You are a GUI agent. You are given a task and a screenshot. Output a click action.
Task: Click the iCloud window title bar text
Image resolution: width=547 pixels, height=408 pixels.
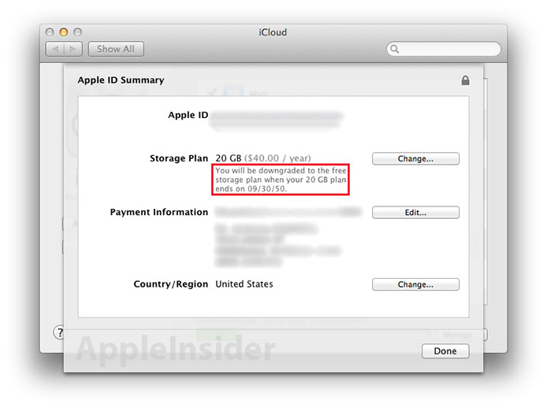pyautogui.click(x=273, y=32)
